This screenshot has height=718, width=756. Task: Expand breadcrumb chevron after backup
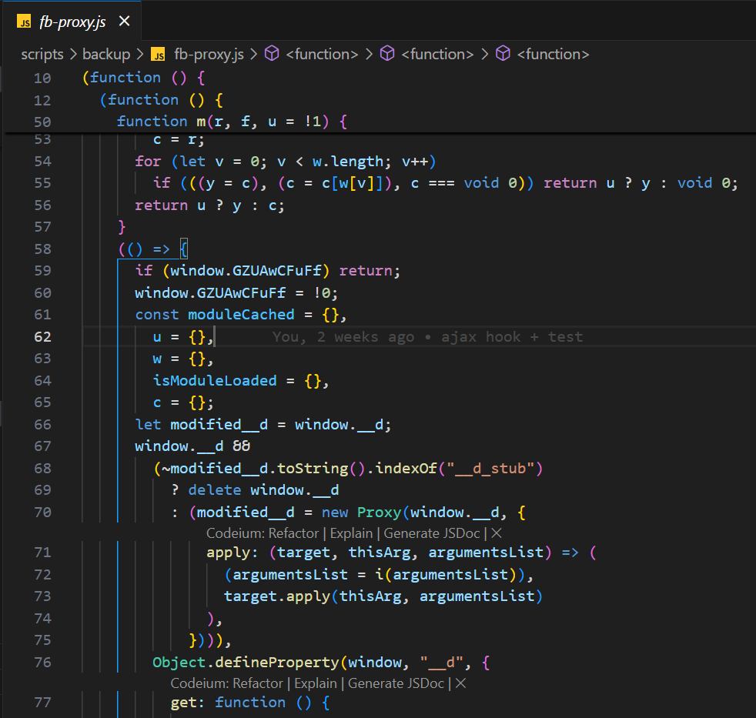click(140, 54)
